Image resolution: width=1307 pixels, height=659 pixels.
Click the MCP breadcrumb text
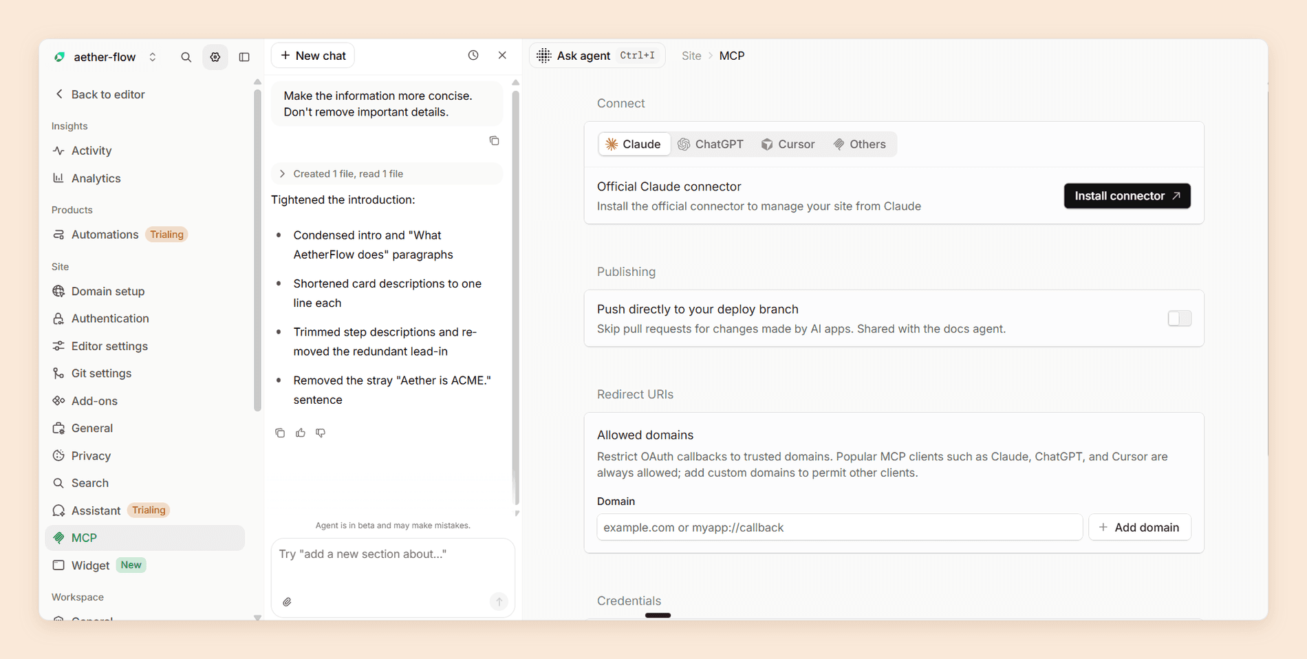click(732, 56)
